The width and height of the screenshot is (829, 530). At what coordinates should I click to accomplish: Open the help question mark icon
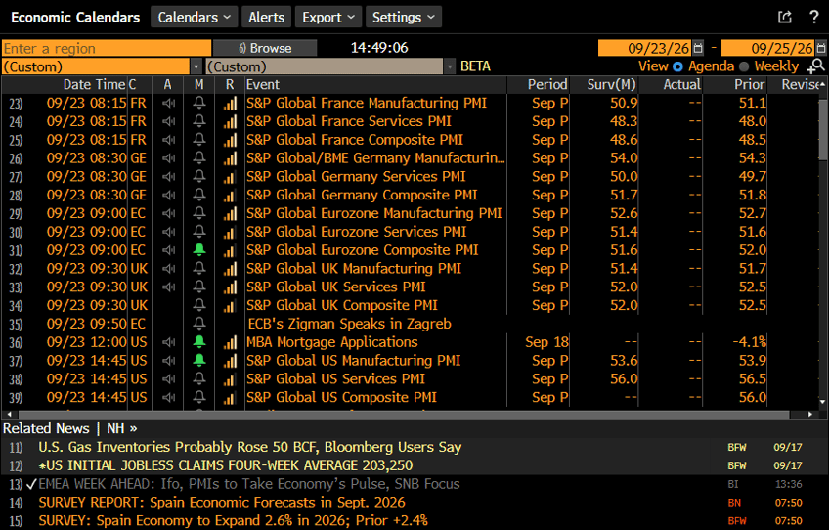click(814, 17)
